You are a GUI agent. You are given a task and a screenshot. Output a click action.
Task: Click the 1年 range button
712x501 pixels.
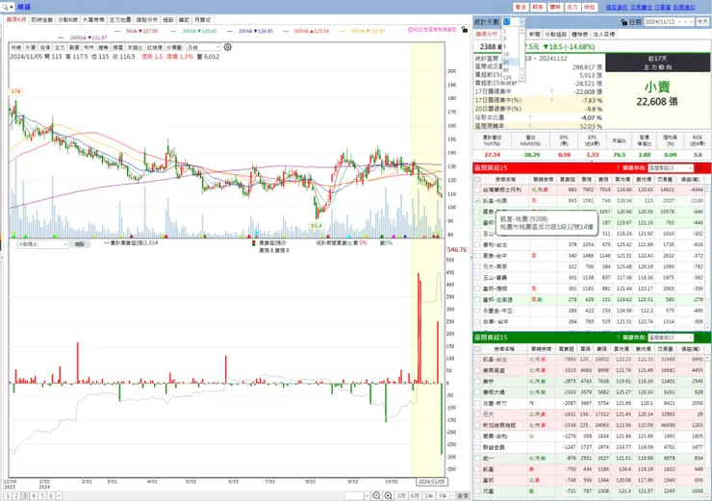tap(429, 496)
